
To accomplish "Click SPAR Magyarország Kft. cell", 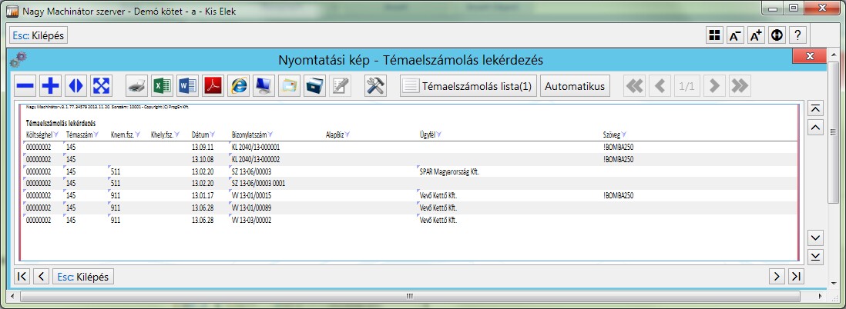I will pos(449,172).
